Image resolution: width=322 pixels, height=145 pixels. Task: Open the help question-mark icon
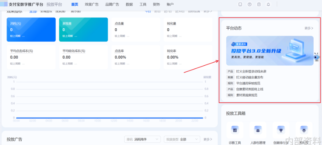click(249, 4)
